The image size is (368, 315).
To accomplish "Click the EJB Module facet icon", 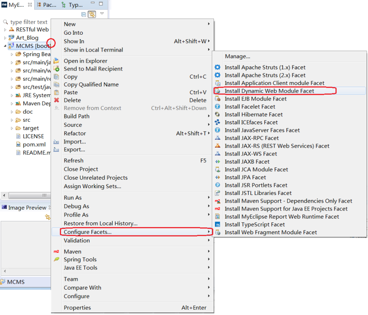I will pyautogui.click(x=218, y=99).
